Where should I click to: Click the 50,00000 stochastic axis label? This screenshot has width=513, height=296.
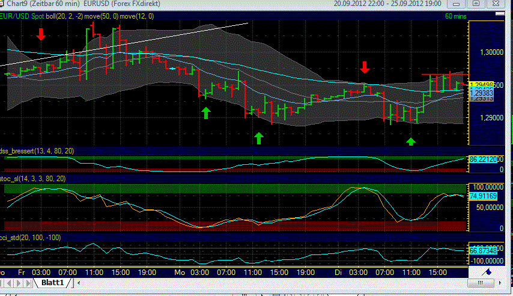click(490, 208)
